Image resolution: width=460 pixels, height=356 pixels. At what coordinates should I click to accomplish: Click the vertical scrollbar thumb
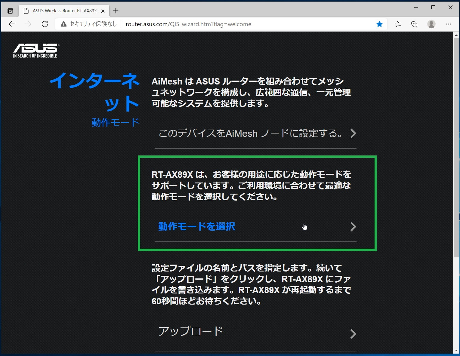pyautogui.click(x=456, y=147)
